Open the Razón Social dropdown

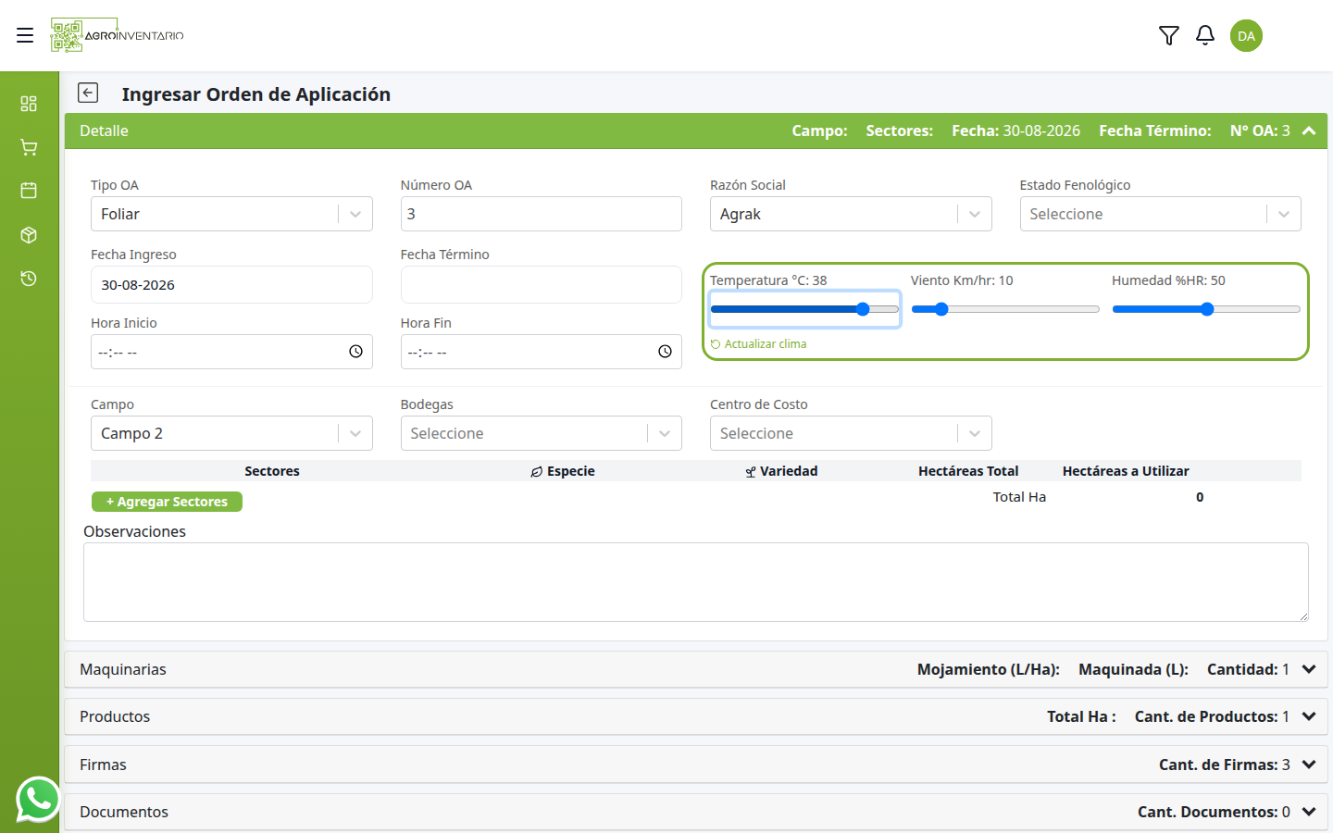click(x=851, y=214)
